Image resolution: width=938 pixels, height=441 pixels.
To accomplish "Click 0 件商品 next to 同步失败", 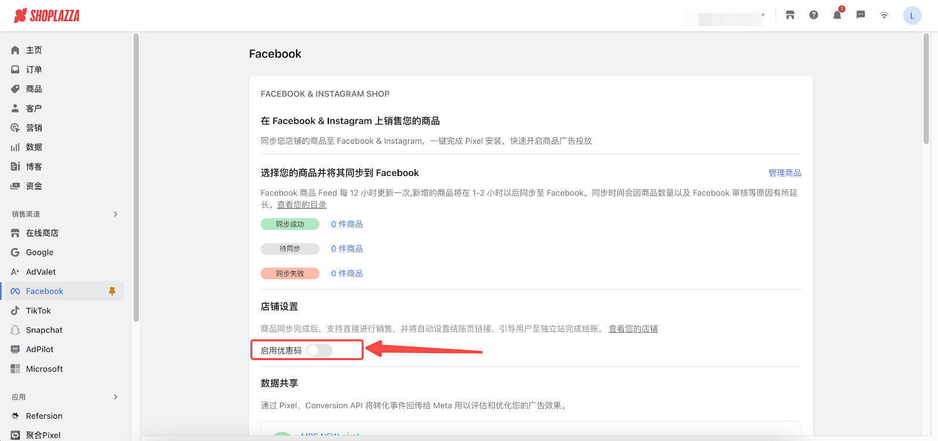I will tap(346, 274).
